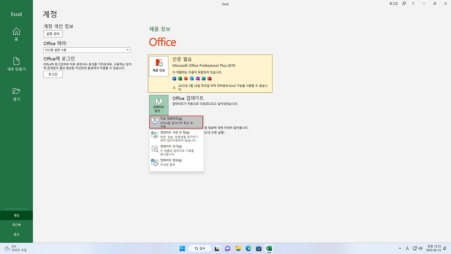Click the Excel icon on the taskbar
This screenshot has width=451, height=254.
coord(269,248)
